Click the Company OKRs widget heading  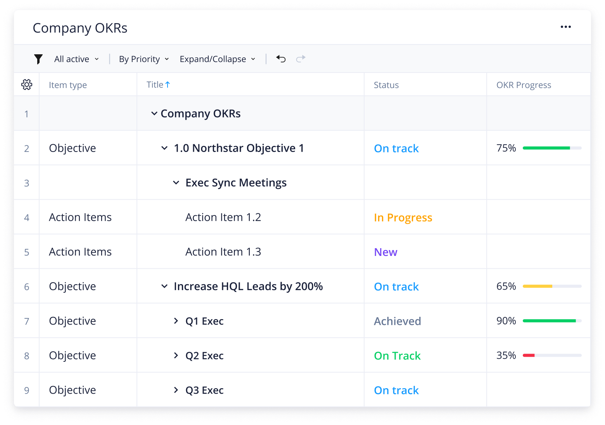[80, 28]
